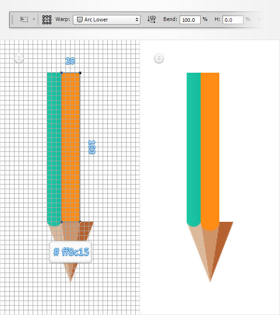Viewport: 280px width, 315px height.
Task: Click the bottom-right anchor handle of orange rectangle
Action: (80, 222)
